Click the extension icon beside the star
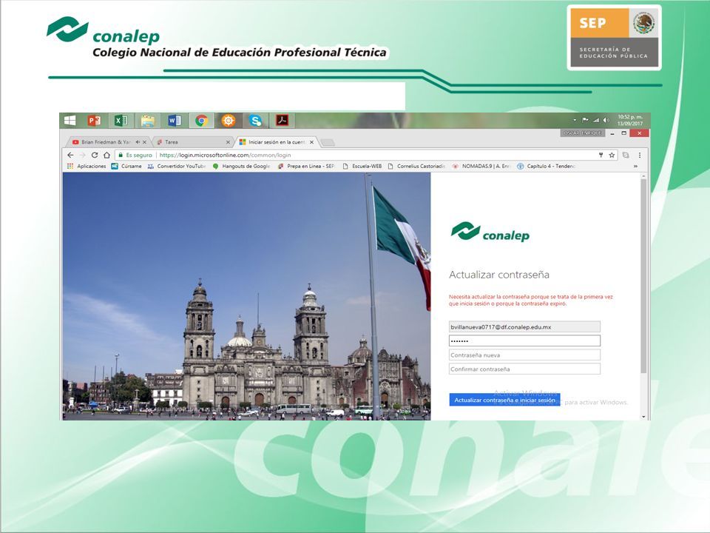Screen dimensions: 710x533 tap(626, 155)
